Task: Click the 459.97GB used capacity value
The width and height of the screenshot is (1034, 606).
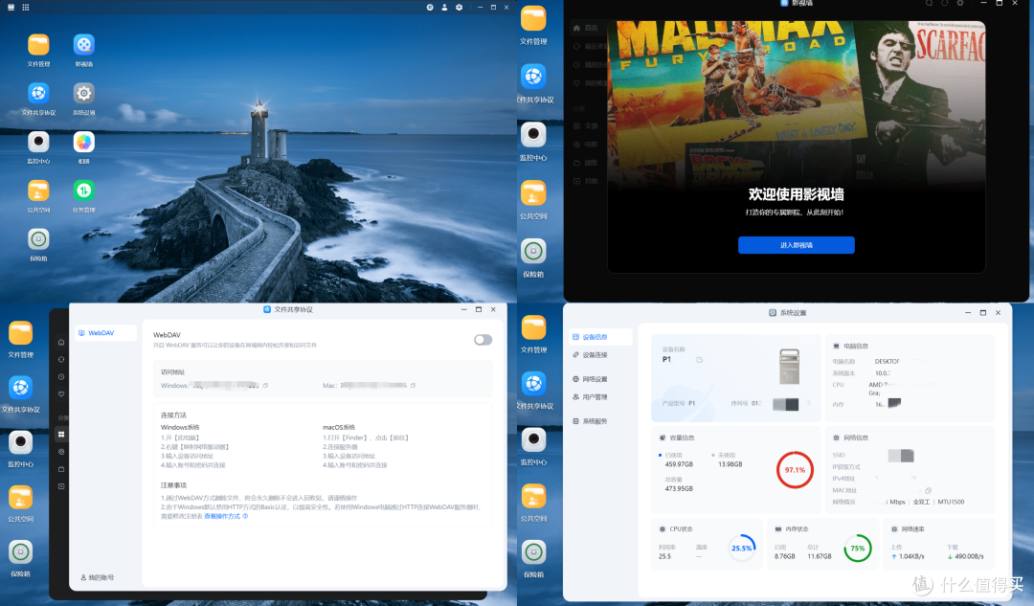Action: coord(679,464)
